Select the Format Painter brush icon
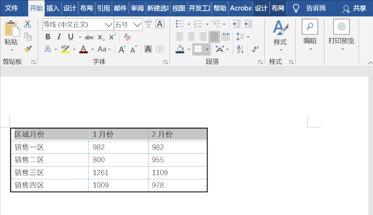 pos(28,49)
